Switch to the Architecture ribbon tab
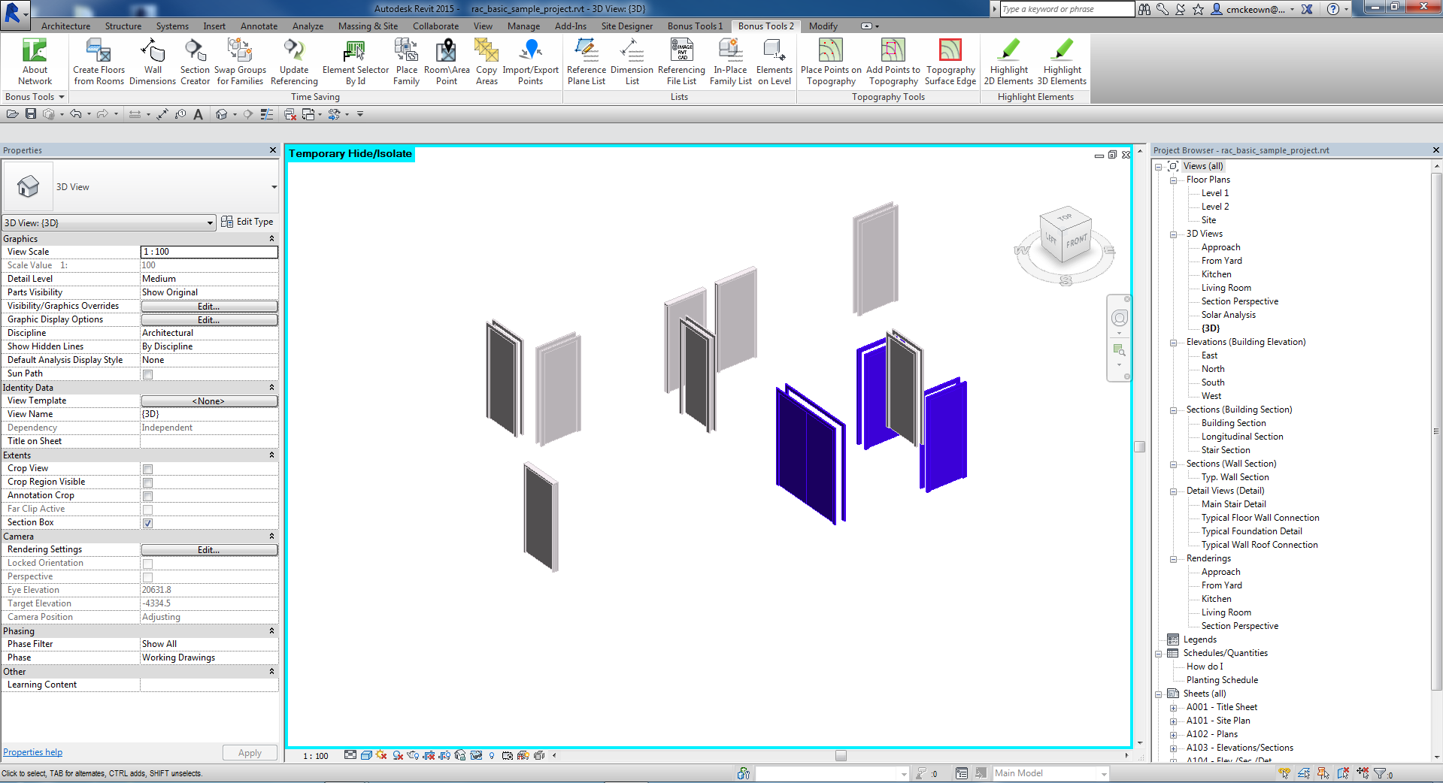 pos(65,26)
